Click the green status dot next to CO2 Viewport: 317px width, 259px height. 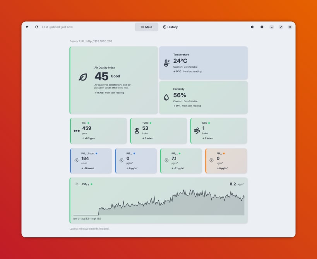tap(88, 123)
